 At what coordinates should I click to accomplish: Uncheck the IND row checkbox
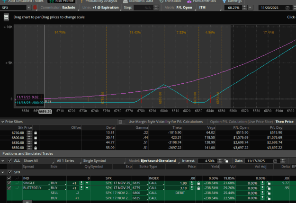click(x=9, y=178)
